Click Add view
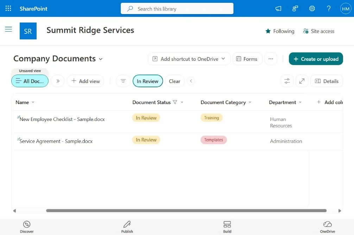The height and width of the screenshot is (235, 354). 86,81
